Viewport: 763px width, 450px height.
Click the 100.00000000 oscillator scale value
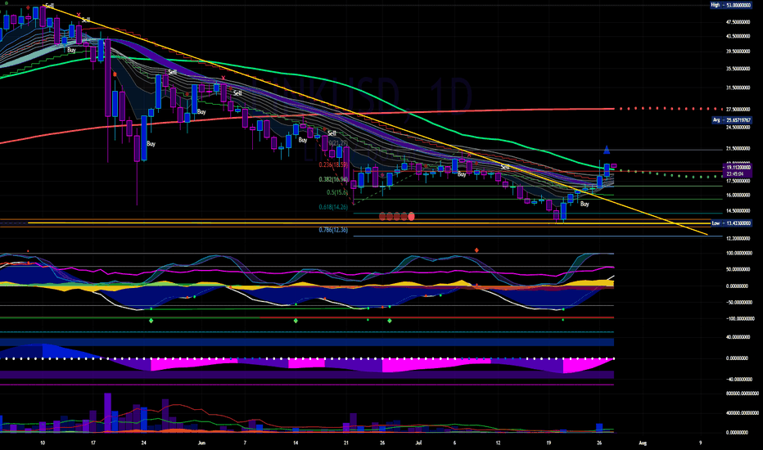click(x=738, y=254)
